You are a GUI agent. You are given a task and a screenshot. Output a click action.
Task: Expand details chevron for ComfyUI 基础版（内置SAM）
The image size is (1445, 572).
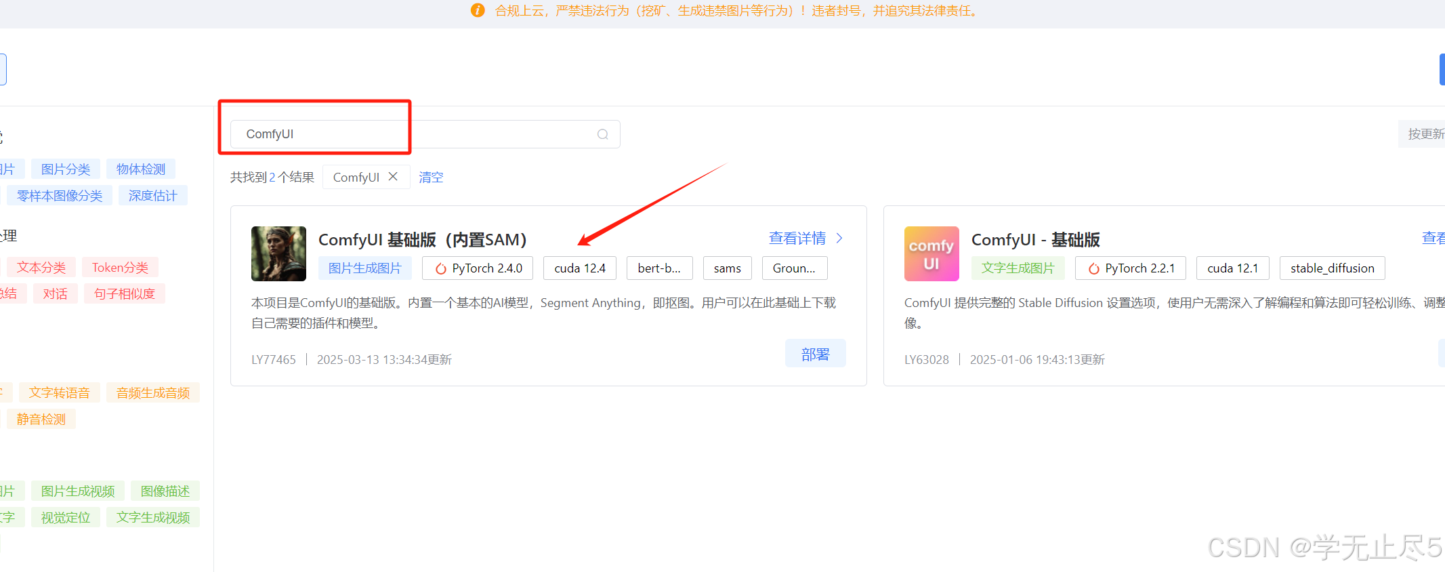(839, 238)
